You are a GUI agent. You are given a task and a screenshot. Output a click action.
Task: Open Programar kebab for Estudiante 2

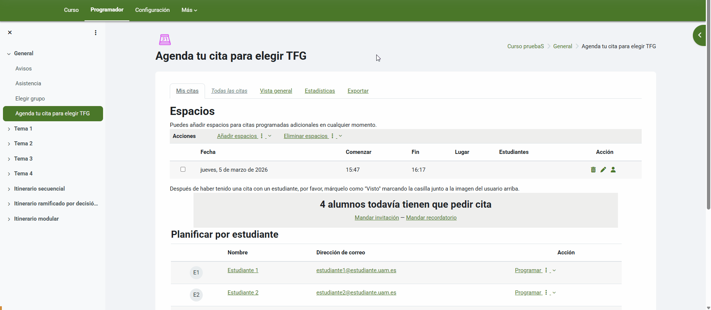point(546,293)
